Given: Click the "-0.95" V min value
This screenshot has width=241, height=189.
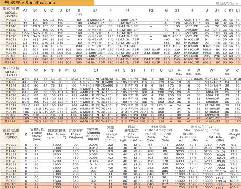Looking at the screenshot, I should coord(188,79).
